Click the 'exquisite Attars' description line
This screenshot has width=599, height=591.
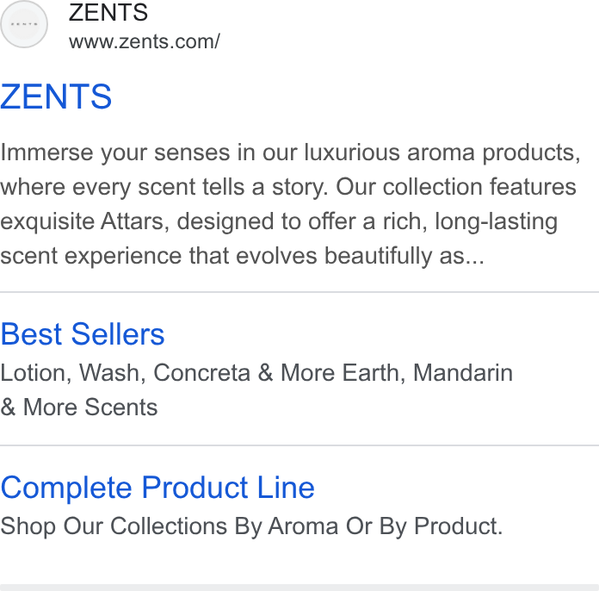click(x=279, y=222)
